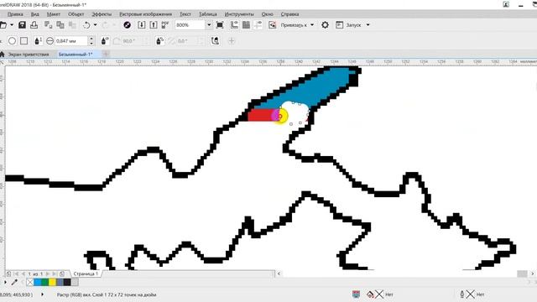This screenshot has width=537, height=302.
Task: Switch to the Безымянный-1 document tab
Action: [76, 54]
